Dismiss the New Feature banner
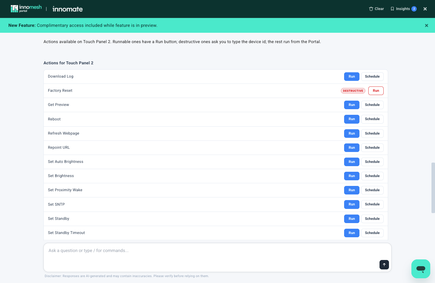This screenshot has height=283, width=435. 426,25
